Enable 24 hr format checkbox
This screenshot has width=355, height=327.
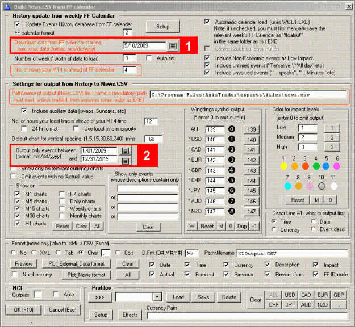(24, 128)
